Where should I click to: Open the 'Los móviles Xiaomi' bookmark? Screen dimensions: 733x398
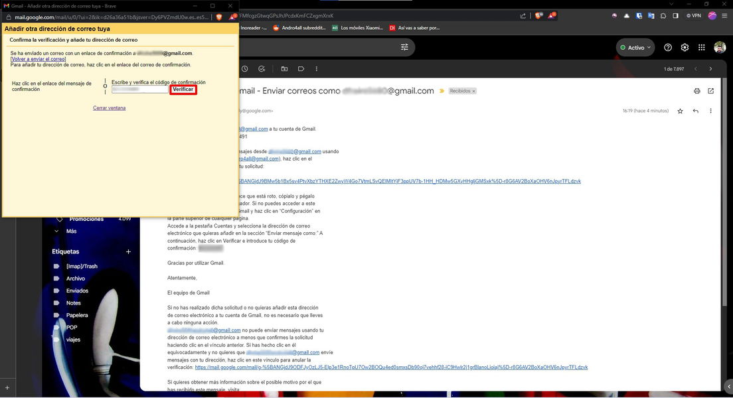tap(358, 28)
